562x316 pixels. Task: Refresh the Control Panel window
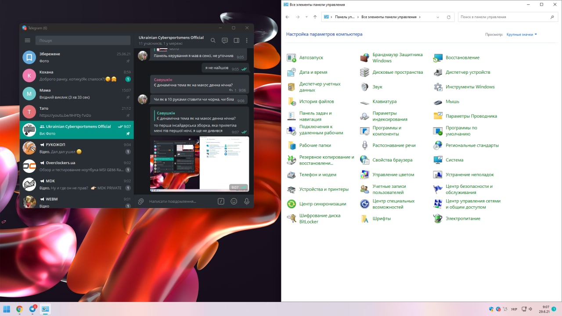448,17
